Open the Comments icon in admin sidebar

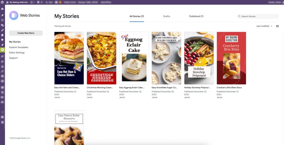pos(2,40)
